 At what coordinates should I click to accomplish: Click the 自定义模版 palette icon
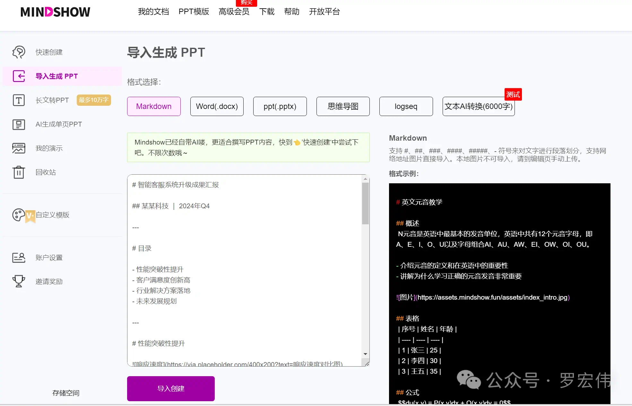tap(18, 215)
